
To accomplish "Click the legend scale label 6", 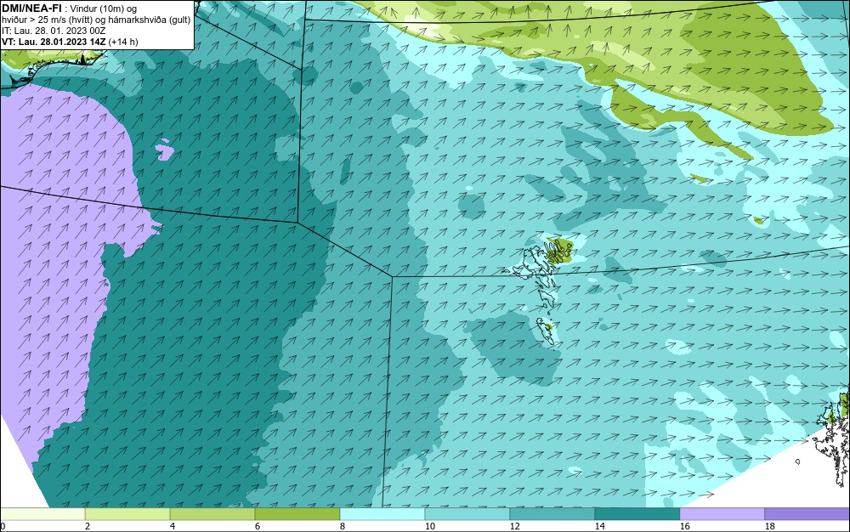I will [x=257, y=526].
